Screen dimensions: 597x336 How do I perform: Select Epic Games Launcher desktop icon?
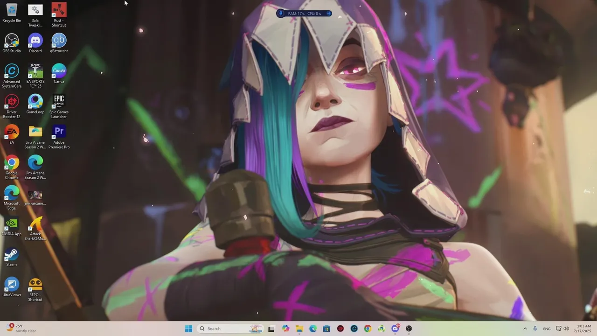point(59,106)
